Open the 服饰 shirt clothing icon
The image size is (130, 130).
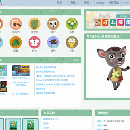coord(34,42)
